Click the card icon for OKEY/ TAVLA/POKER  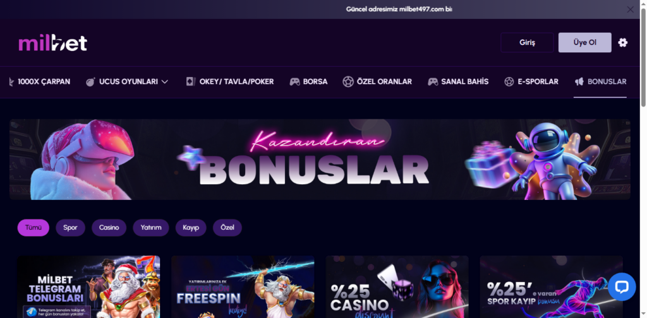[x=190, y=81]
